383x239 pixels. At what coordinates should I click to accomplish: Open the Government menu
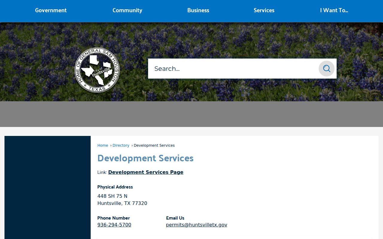51,10
